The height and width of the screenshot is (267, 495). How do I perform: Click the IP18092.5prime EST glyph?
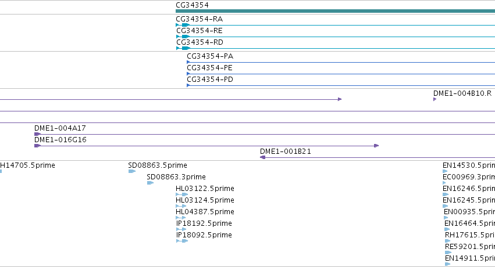182,241
